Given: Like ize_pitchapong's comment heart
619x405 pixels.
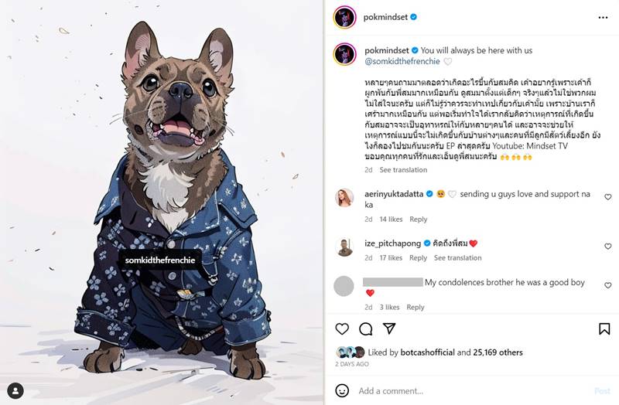Looking at the screenshot, I should (607, 246).
